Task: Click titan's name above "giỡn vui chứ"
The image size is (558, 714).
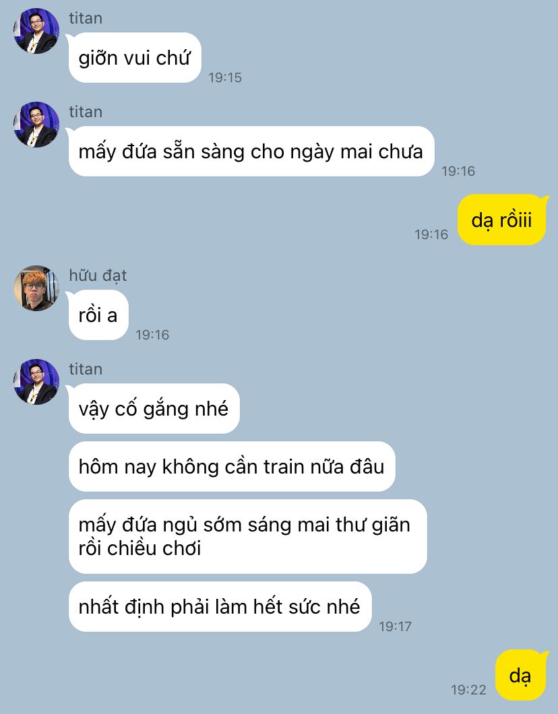Action: (x=86, y=18)
